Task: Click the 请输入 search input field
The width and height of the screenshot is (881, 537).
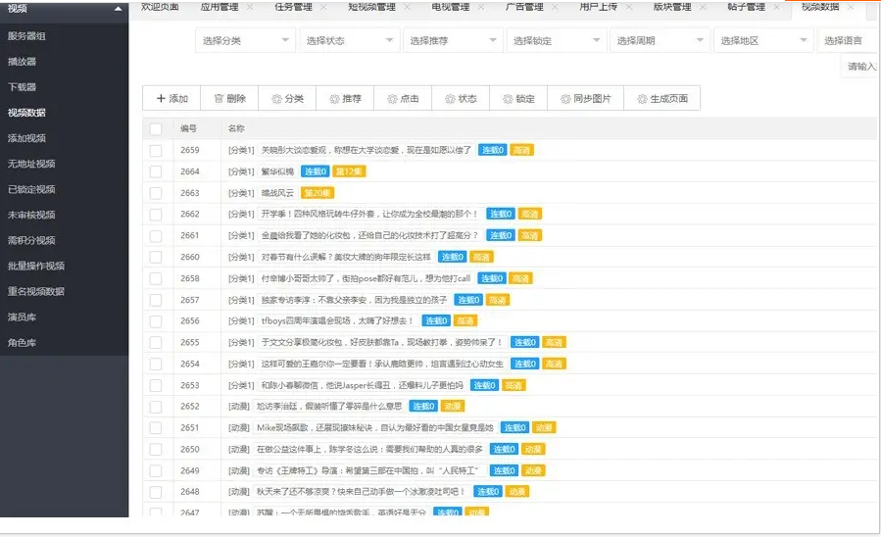Action: 860,67
